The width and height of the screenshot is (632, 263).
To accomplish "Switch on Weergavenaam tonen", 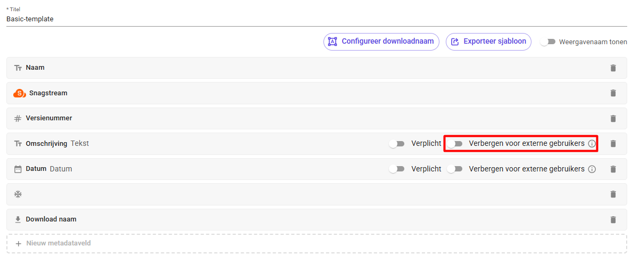I will click(x=548, y=42).
